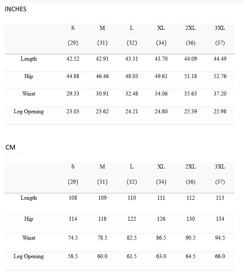Click the Length row label in inches table
This screenshot has height=273, width=246.
pos(29,59)
